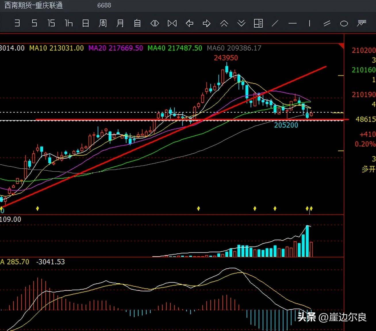Click the 48615 value in side panel
The image size is (376, 331).
tap(366, 119)
